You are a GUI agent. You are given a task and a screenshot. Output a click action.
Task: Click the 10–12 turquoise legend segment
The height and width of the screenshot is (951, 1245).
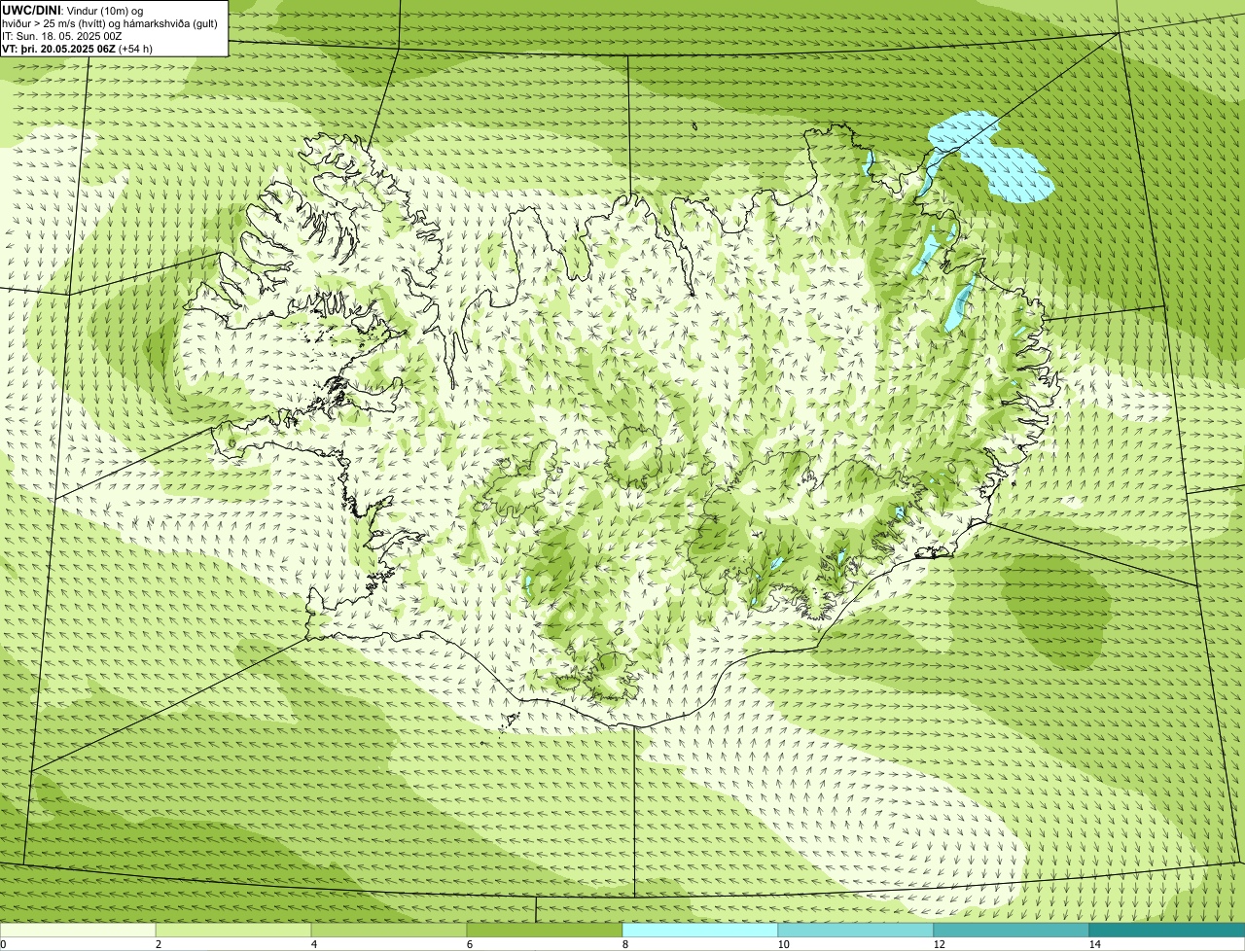tap(856, 930)
